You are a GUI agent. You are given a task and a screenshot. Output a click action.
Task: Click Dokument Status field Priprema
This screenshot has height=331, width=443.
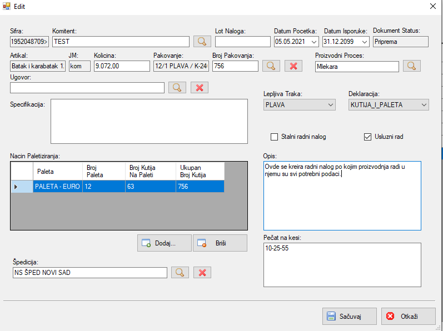(401, 42)
